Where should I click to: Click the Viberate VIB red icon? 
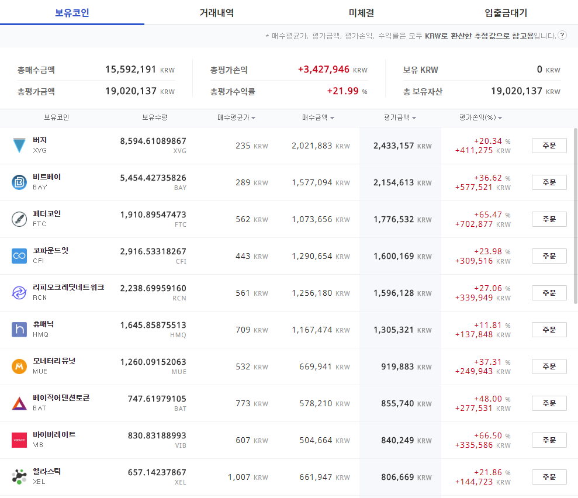(x=19, y=440)
